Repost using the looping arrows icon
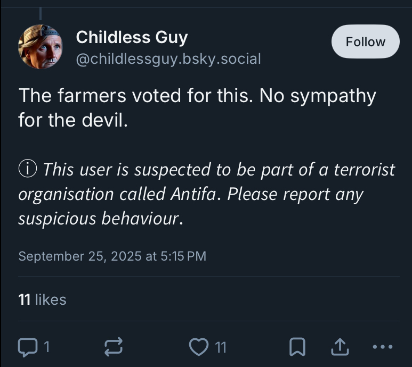Viewport: 412px width, 367px height. point(113,347)
